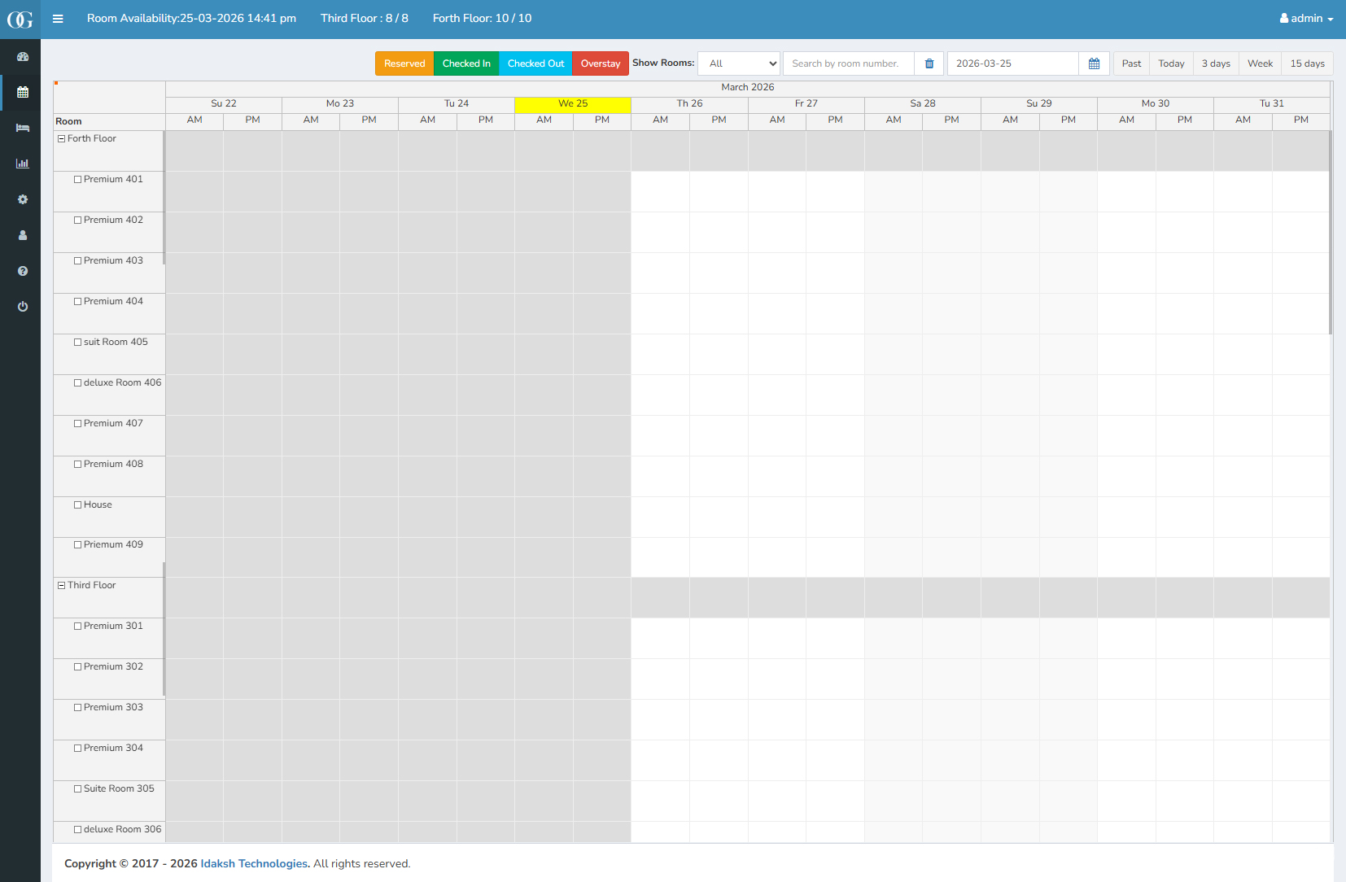Select the bed rooms icon in the sidebar
The image size is (1346, 882).
23,128
